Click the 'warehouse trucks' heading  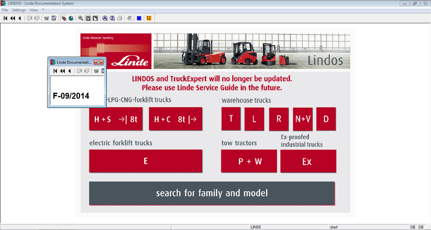point(246,100)
